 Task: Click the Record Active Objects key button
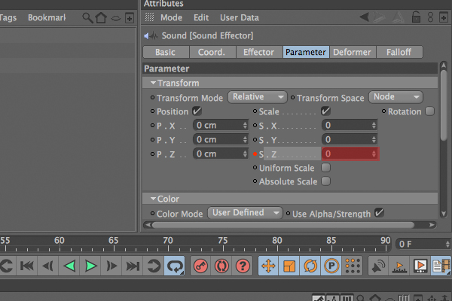point(200,266)
